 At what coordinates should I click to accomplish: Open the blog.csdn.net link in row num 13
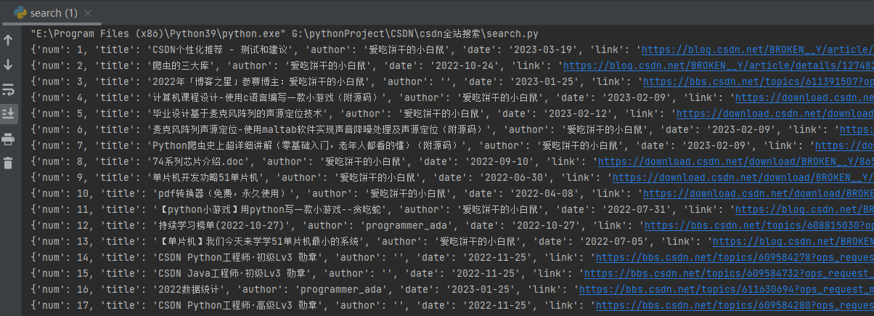point(793,242)
